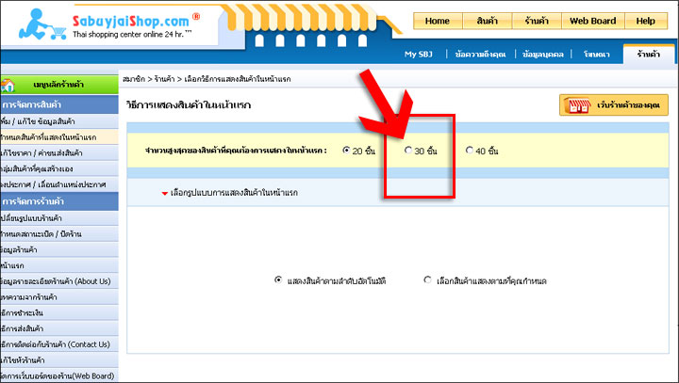Image resolution: width=679 pixels, height=383 pixels.
Task: Open the บทความจากร้านค้า sidebar link
Action: (58, 297)
